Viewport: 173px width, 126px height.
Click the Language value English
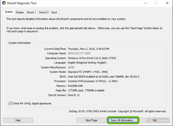coord(87,63)
